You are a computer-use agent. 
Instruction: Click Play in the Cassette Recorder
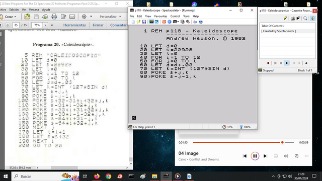[276, 63]
